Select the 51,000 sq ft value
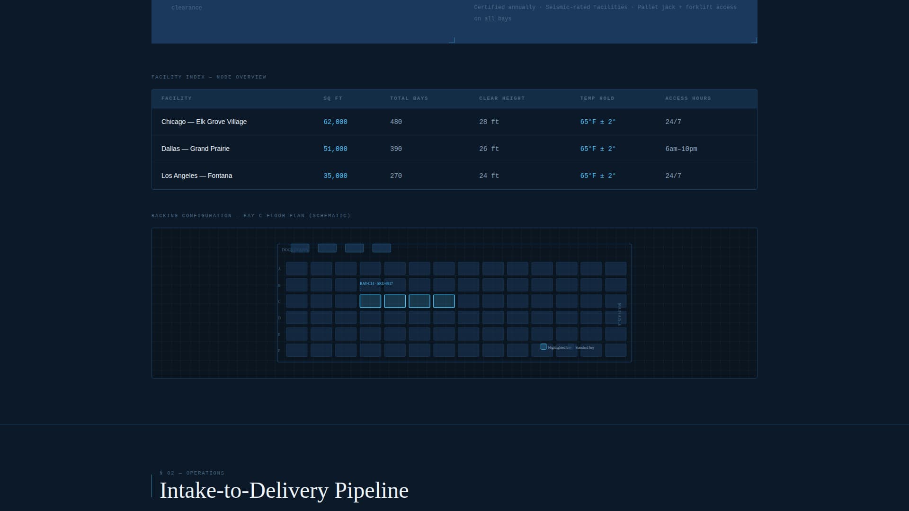 pos(335,149)
